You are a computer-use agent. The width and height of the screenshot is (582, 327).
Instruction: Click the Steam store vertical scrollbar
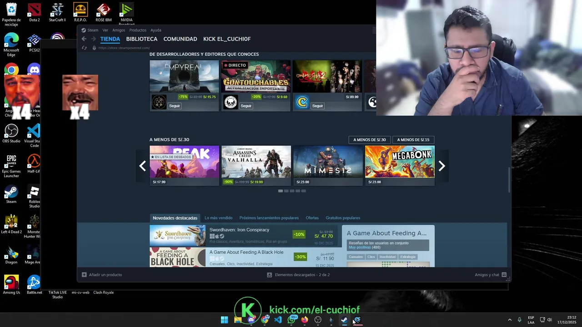pyautogui.click(x=509, y=180)
